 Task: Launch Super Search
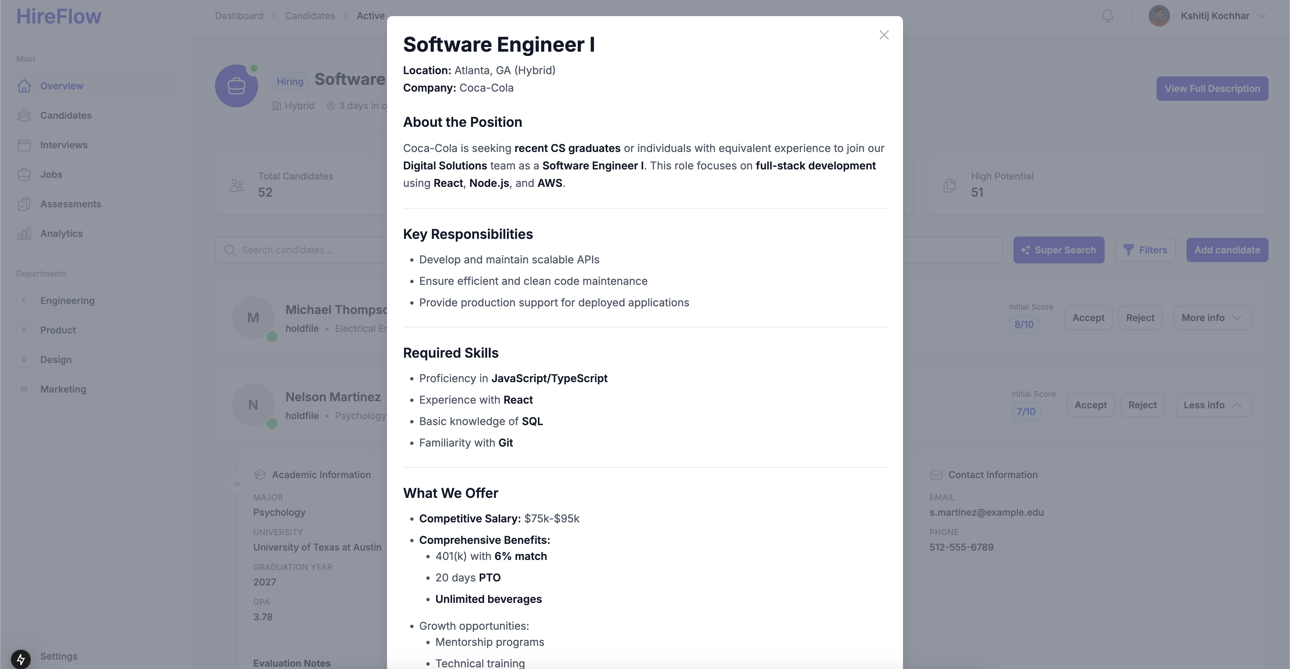point(1059,250)
